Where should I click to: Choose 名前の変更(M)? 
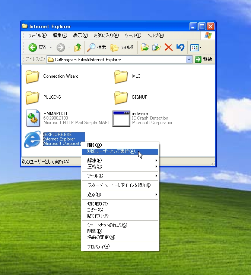[x=120, y=237]
